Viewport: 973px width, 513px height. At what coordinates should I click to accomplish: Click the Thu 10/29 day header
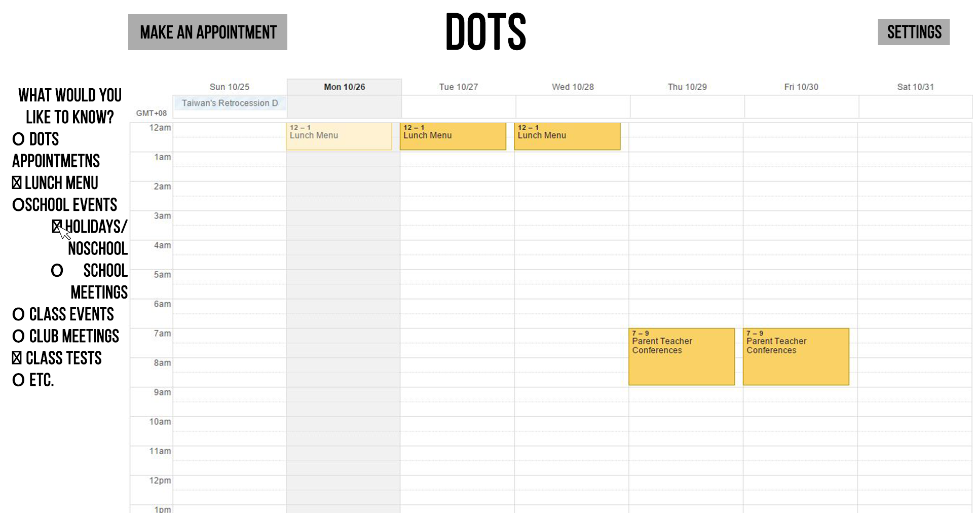[687, 87]
